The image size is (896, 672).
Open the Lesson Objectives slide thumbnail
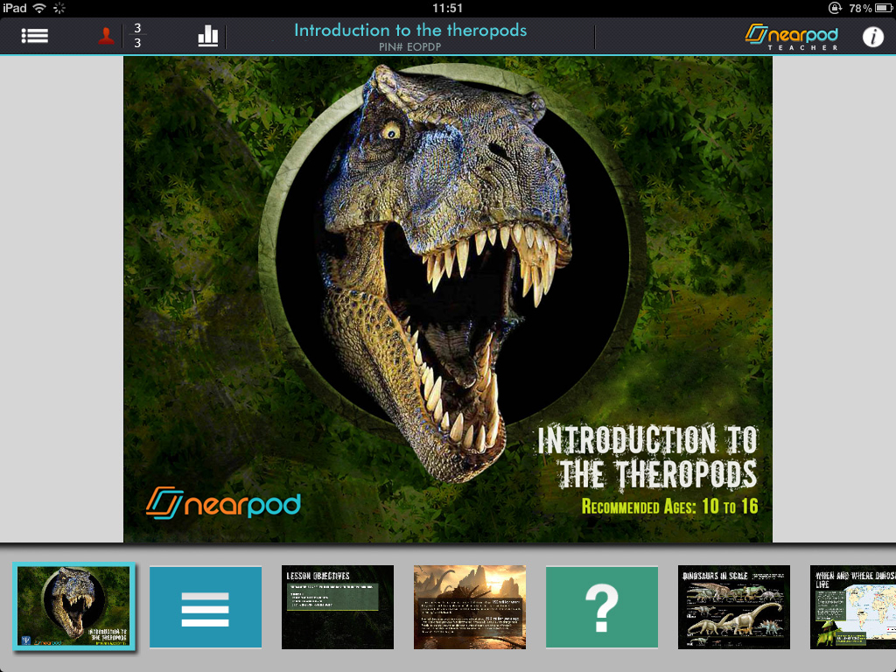point(338,607)
